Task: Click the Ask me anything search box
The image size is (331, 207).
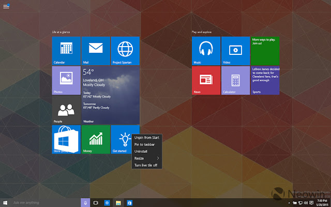Action: [46, 203]
